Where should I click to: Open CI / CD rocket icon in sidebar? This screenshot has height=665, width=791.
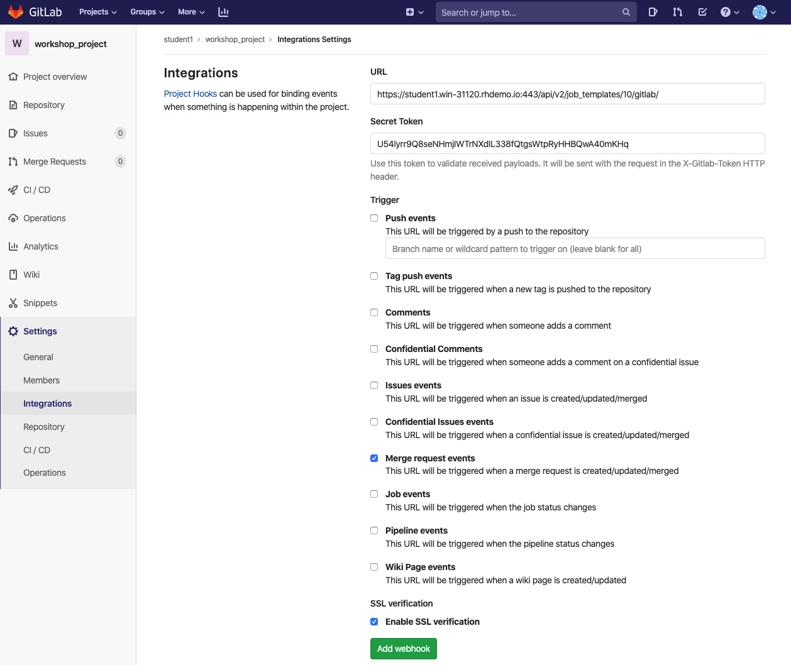tap(13, 190)
